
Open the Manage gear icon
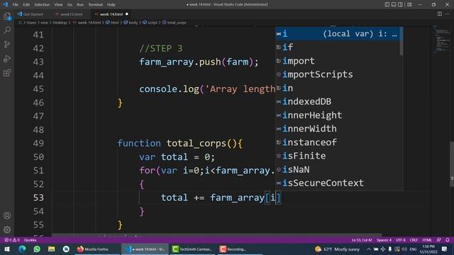tap(7, 229)
